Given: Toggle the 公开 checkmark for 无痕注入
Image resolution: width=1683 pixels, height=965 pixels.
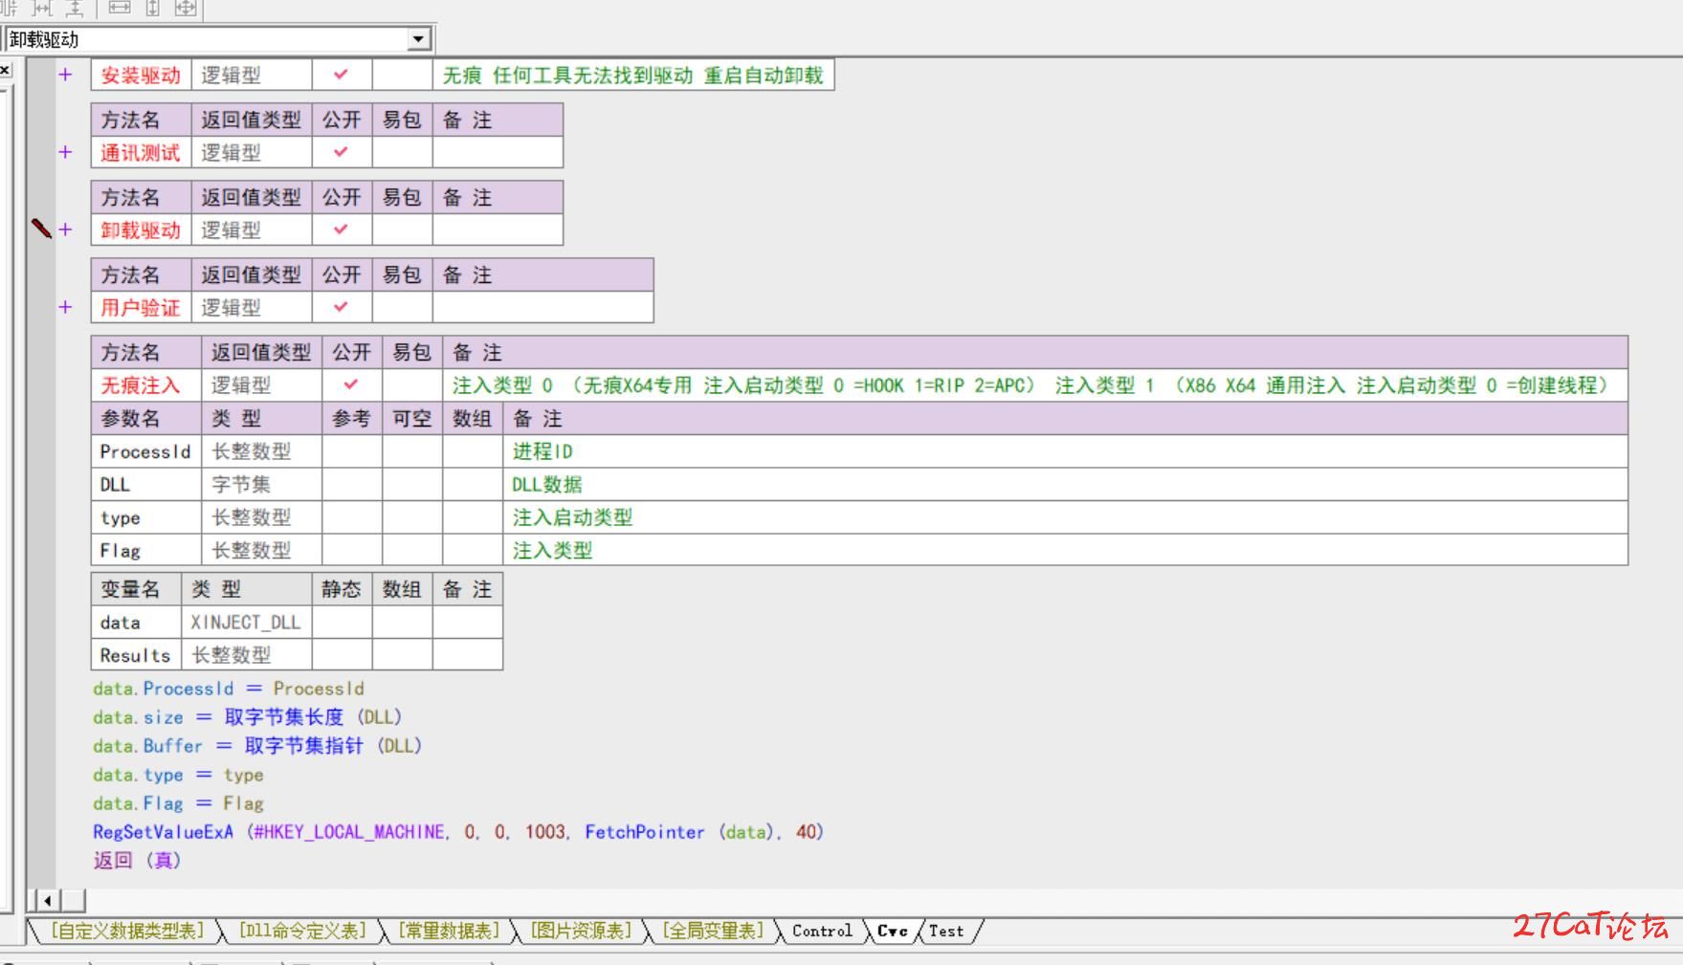Looking at the screenshot, I should click(x=352, y=385).
